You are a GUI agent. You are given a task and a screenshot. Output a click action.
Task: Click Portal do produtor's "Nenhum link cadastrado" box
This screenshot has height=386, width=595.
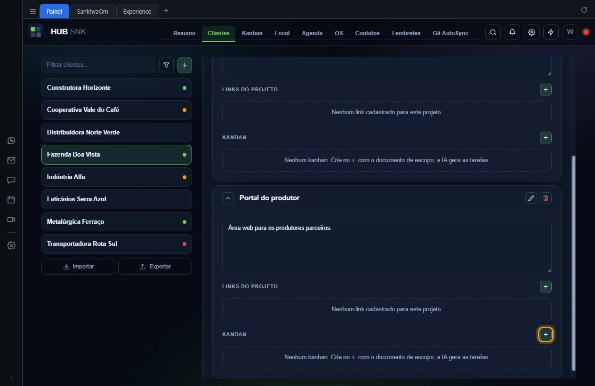pos(387,309)
